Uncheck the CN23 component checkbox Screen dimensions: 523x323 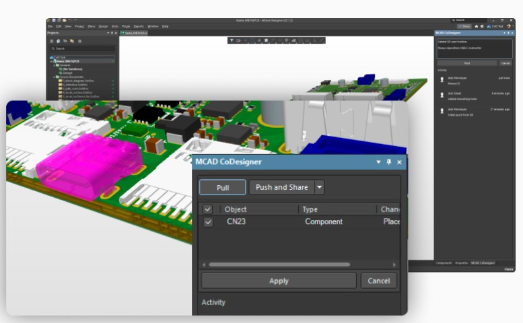click(x=208, y=222)
